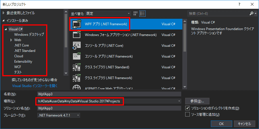Click the Windows フォーム アプリケーション template icon
This screenshot has height=129, width=259.
77,35
